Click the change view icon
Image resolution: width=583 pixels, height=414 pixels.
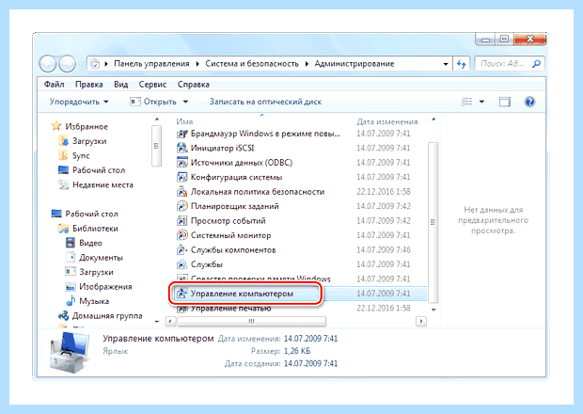click(467, 102)
